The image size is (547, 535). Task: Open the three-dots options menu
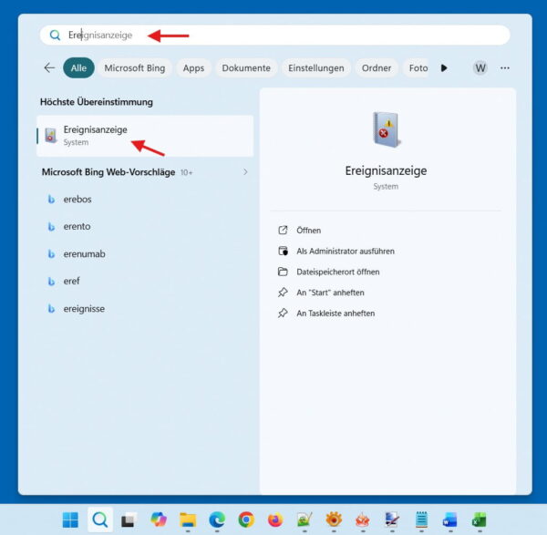pos(505,68)
